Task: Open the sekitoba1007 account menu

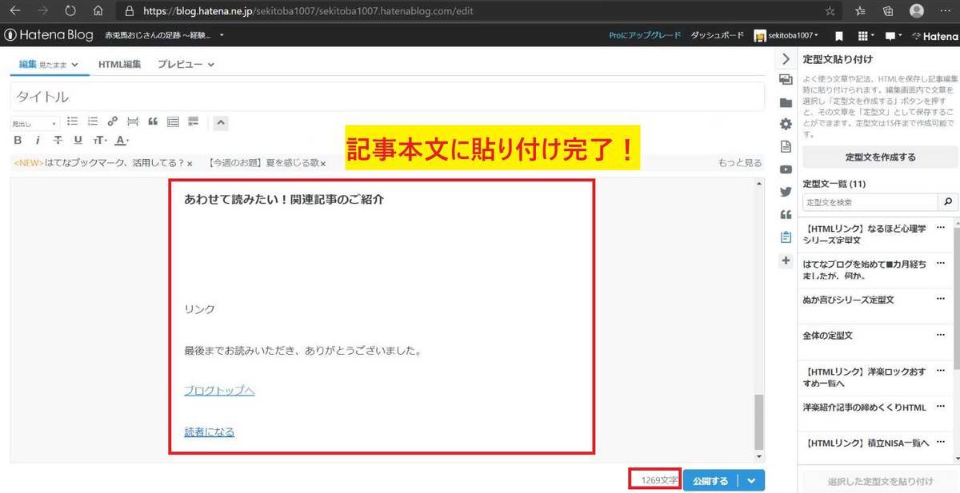Action: 786,36
